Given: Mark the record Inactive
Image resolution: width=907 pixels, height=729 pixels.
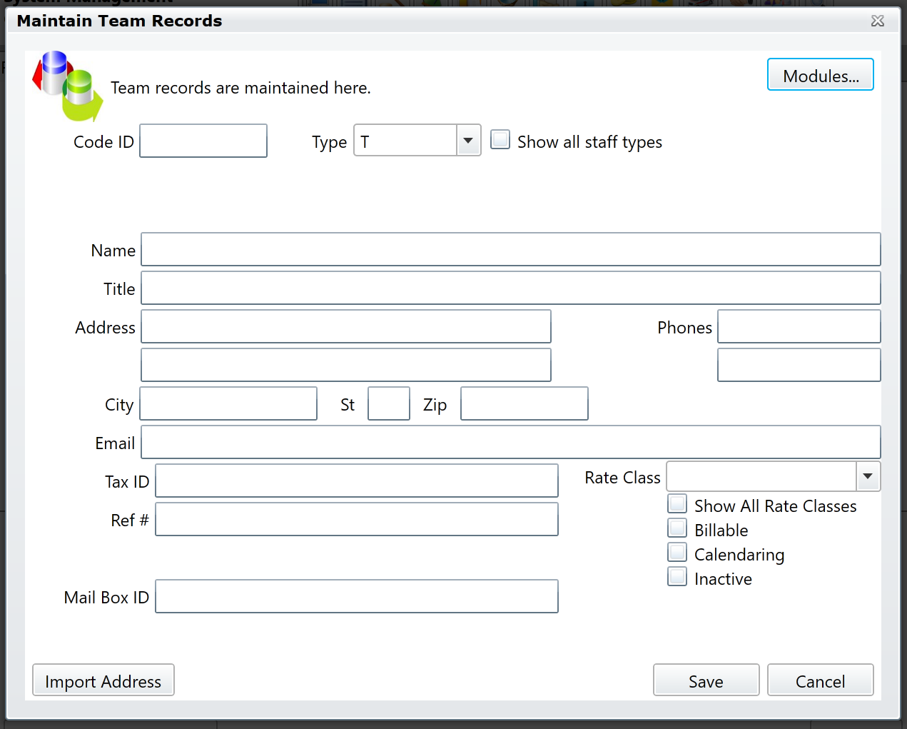Looking at the screenshot, I should 677,577.
